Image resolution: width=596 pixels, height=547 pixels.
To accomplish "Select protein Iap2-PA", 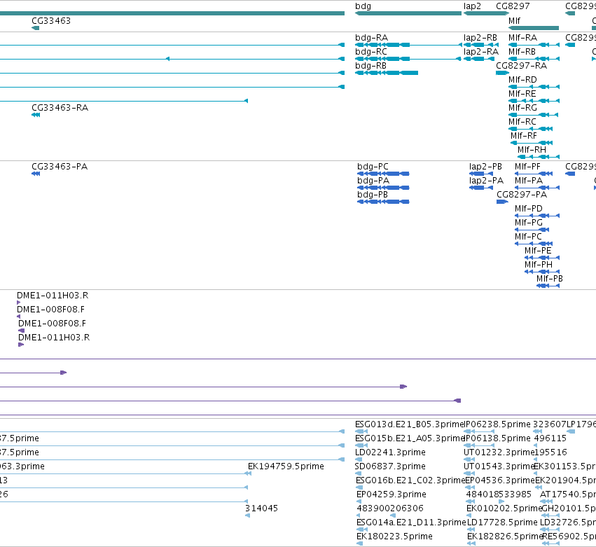I will click(x=486, y=181).
